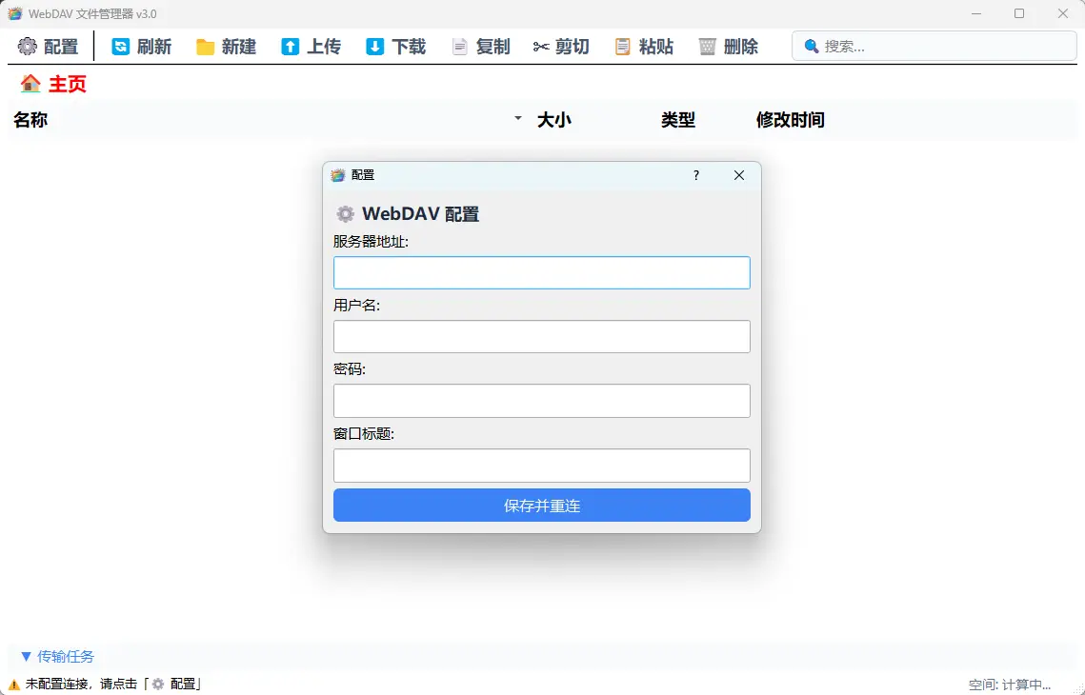The height and width of the screenshot is (695, 1085).
Task: Click the 上传 upload arrow icon
Action: coord(290,47)
